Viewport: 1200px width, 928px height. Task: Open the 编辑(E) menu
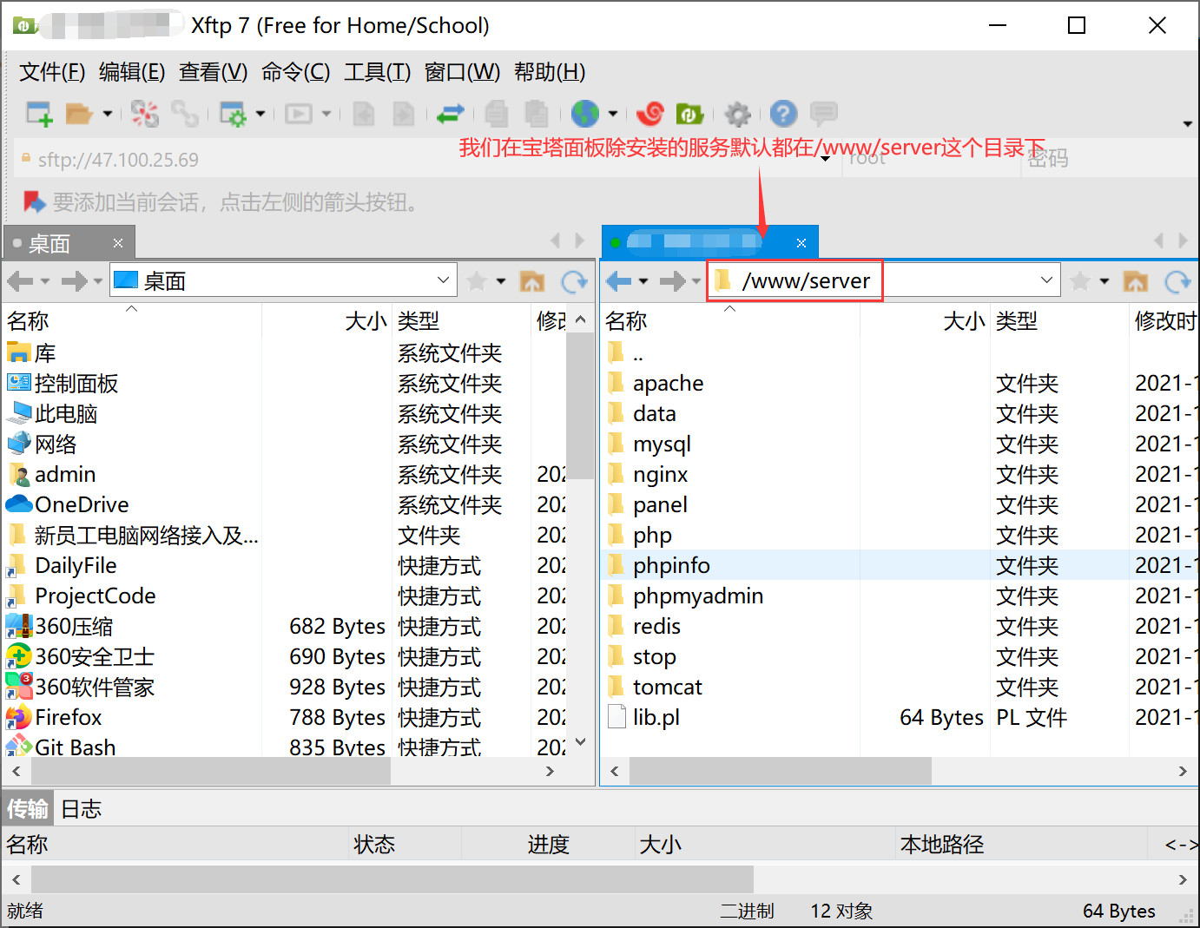tap(132, 72)
